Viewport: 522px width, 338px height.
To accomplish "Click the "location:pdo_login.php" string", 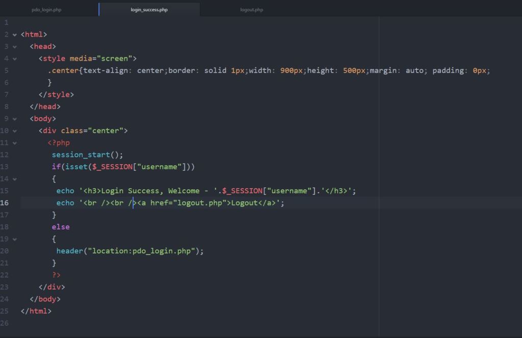I will pos(141,251).
